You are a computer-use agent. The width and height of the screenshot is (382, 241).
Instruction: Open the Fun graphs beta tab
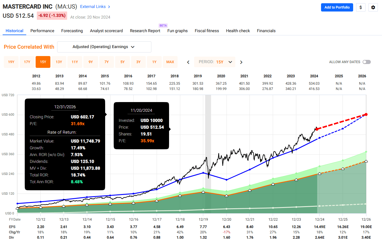pyautogui.click(x=177, y=31)
